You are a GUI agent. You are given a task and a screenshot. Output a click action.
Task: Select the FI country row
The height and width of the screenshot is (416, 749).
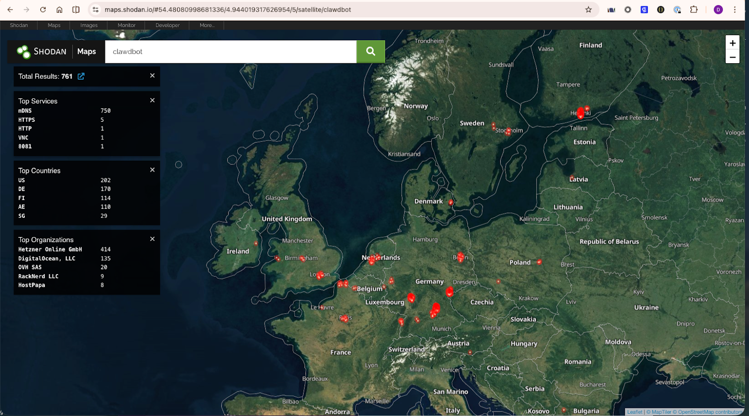pos(65,198)
